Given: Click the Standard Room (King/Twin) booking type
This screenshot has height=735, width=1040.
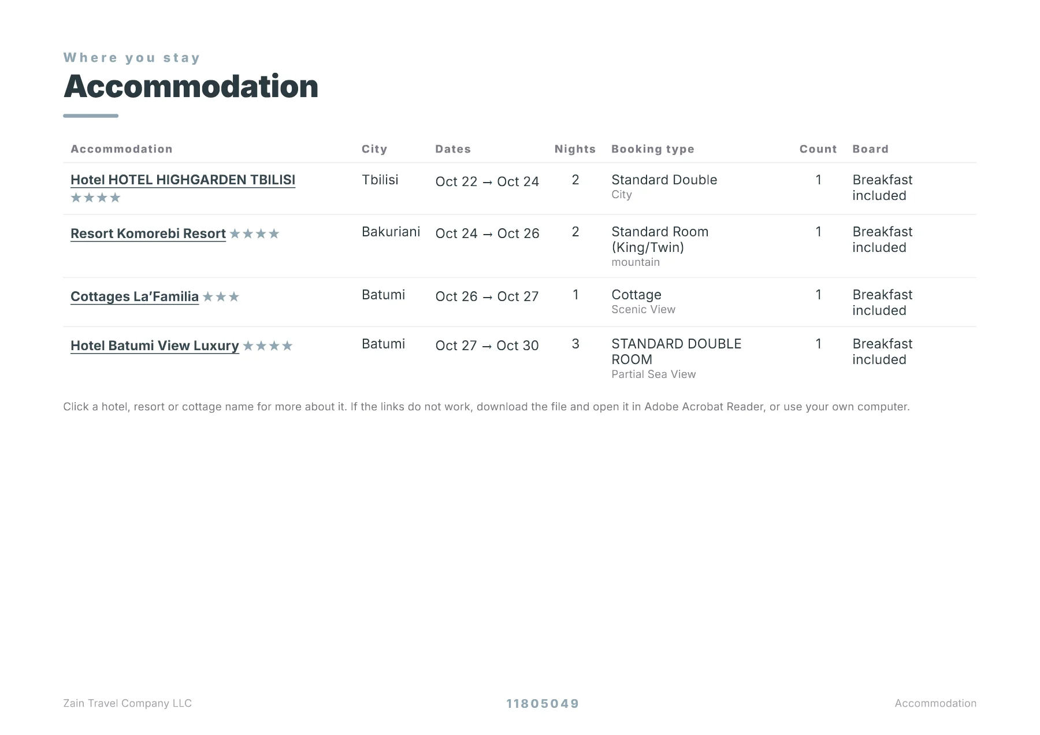Looking at the screenshot, I should tap(660, 239).
